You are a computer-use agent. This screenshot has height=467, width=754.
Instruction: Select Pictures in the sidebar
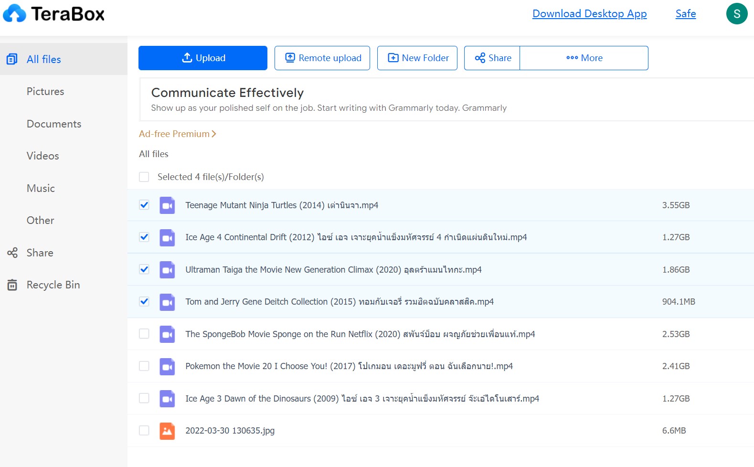(45, 91)
